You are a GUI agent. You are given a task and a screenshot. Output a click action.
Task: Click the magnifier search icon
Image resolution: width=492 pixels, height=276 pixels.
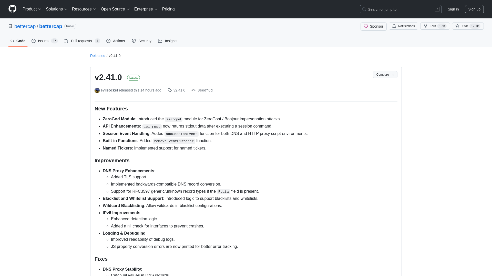(364, 9)
